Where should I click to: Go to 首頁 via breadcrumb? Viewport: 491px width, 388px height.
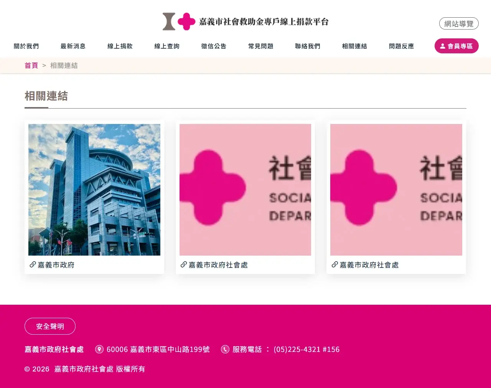coord(31,66)
